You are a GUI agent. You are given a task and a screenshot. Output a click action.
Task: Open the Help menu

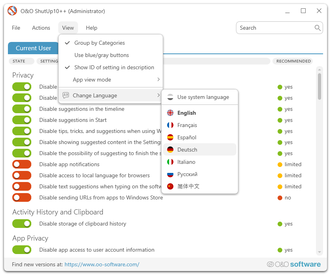(x=91, y=28)
